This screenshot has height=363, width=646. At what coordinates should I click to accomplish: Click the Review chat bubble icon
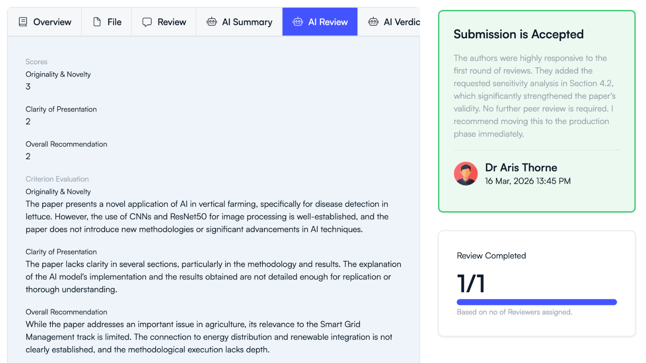(147, 22)
